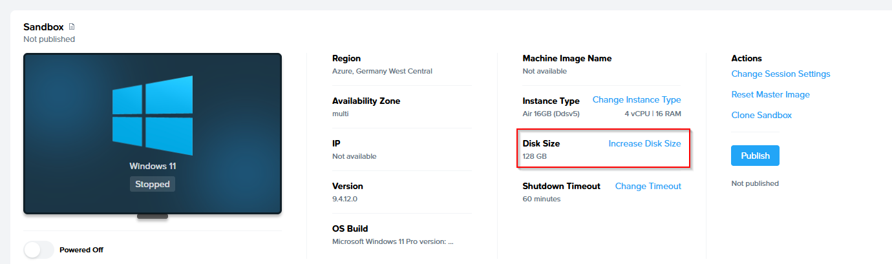Open the Change Timeout link
This screenshot has height=264, width=892.
[x=648, y=186]
